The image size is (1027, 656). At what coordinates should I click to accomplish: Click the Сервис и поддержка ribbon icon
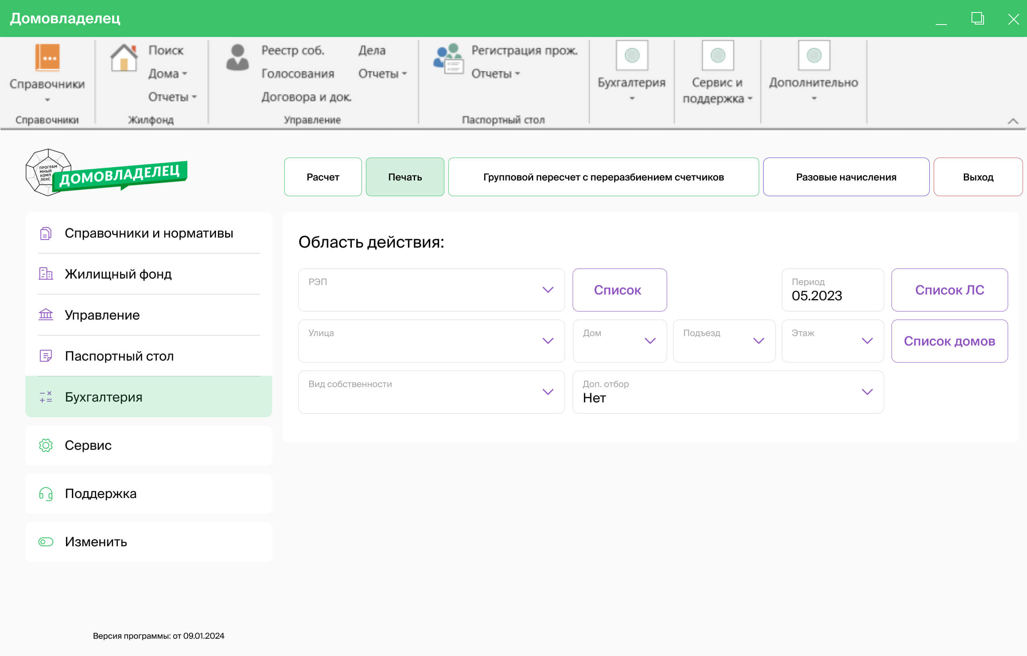point(717,55)
